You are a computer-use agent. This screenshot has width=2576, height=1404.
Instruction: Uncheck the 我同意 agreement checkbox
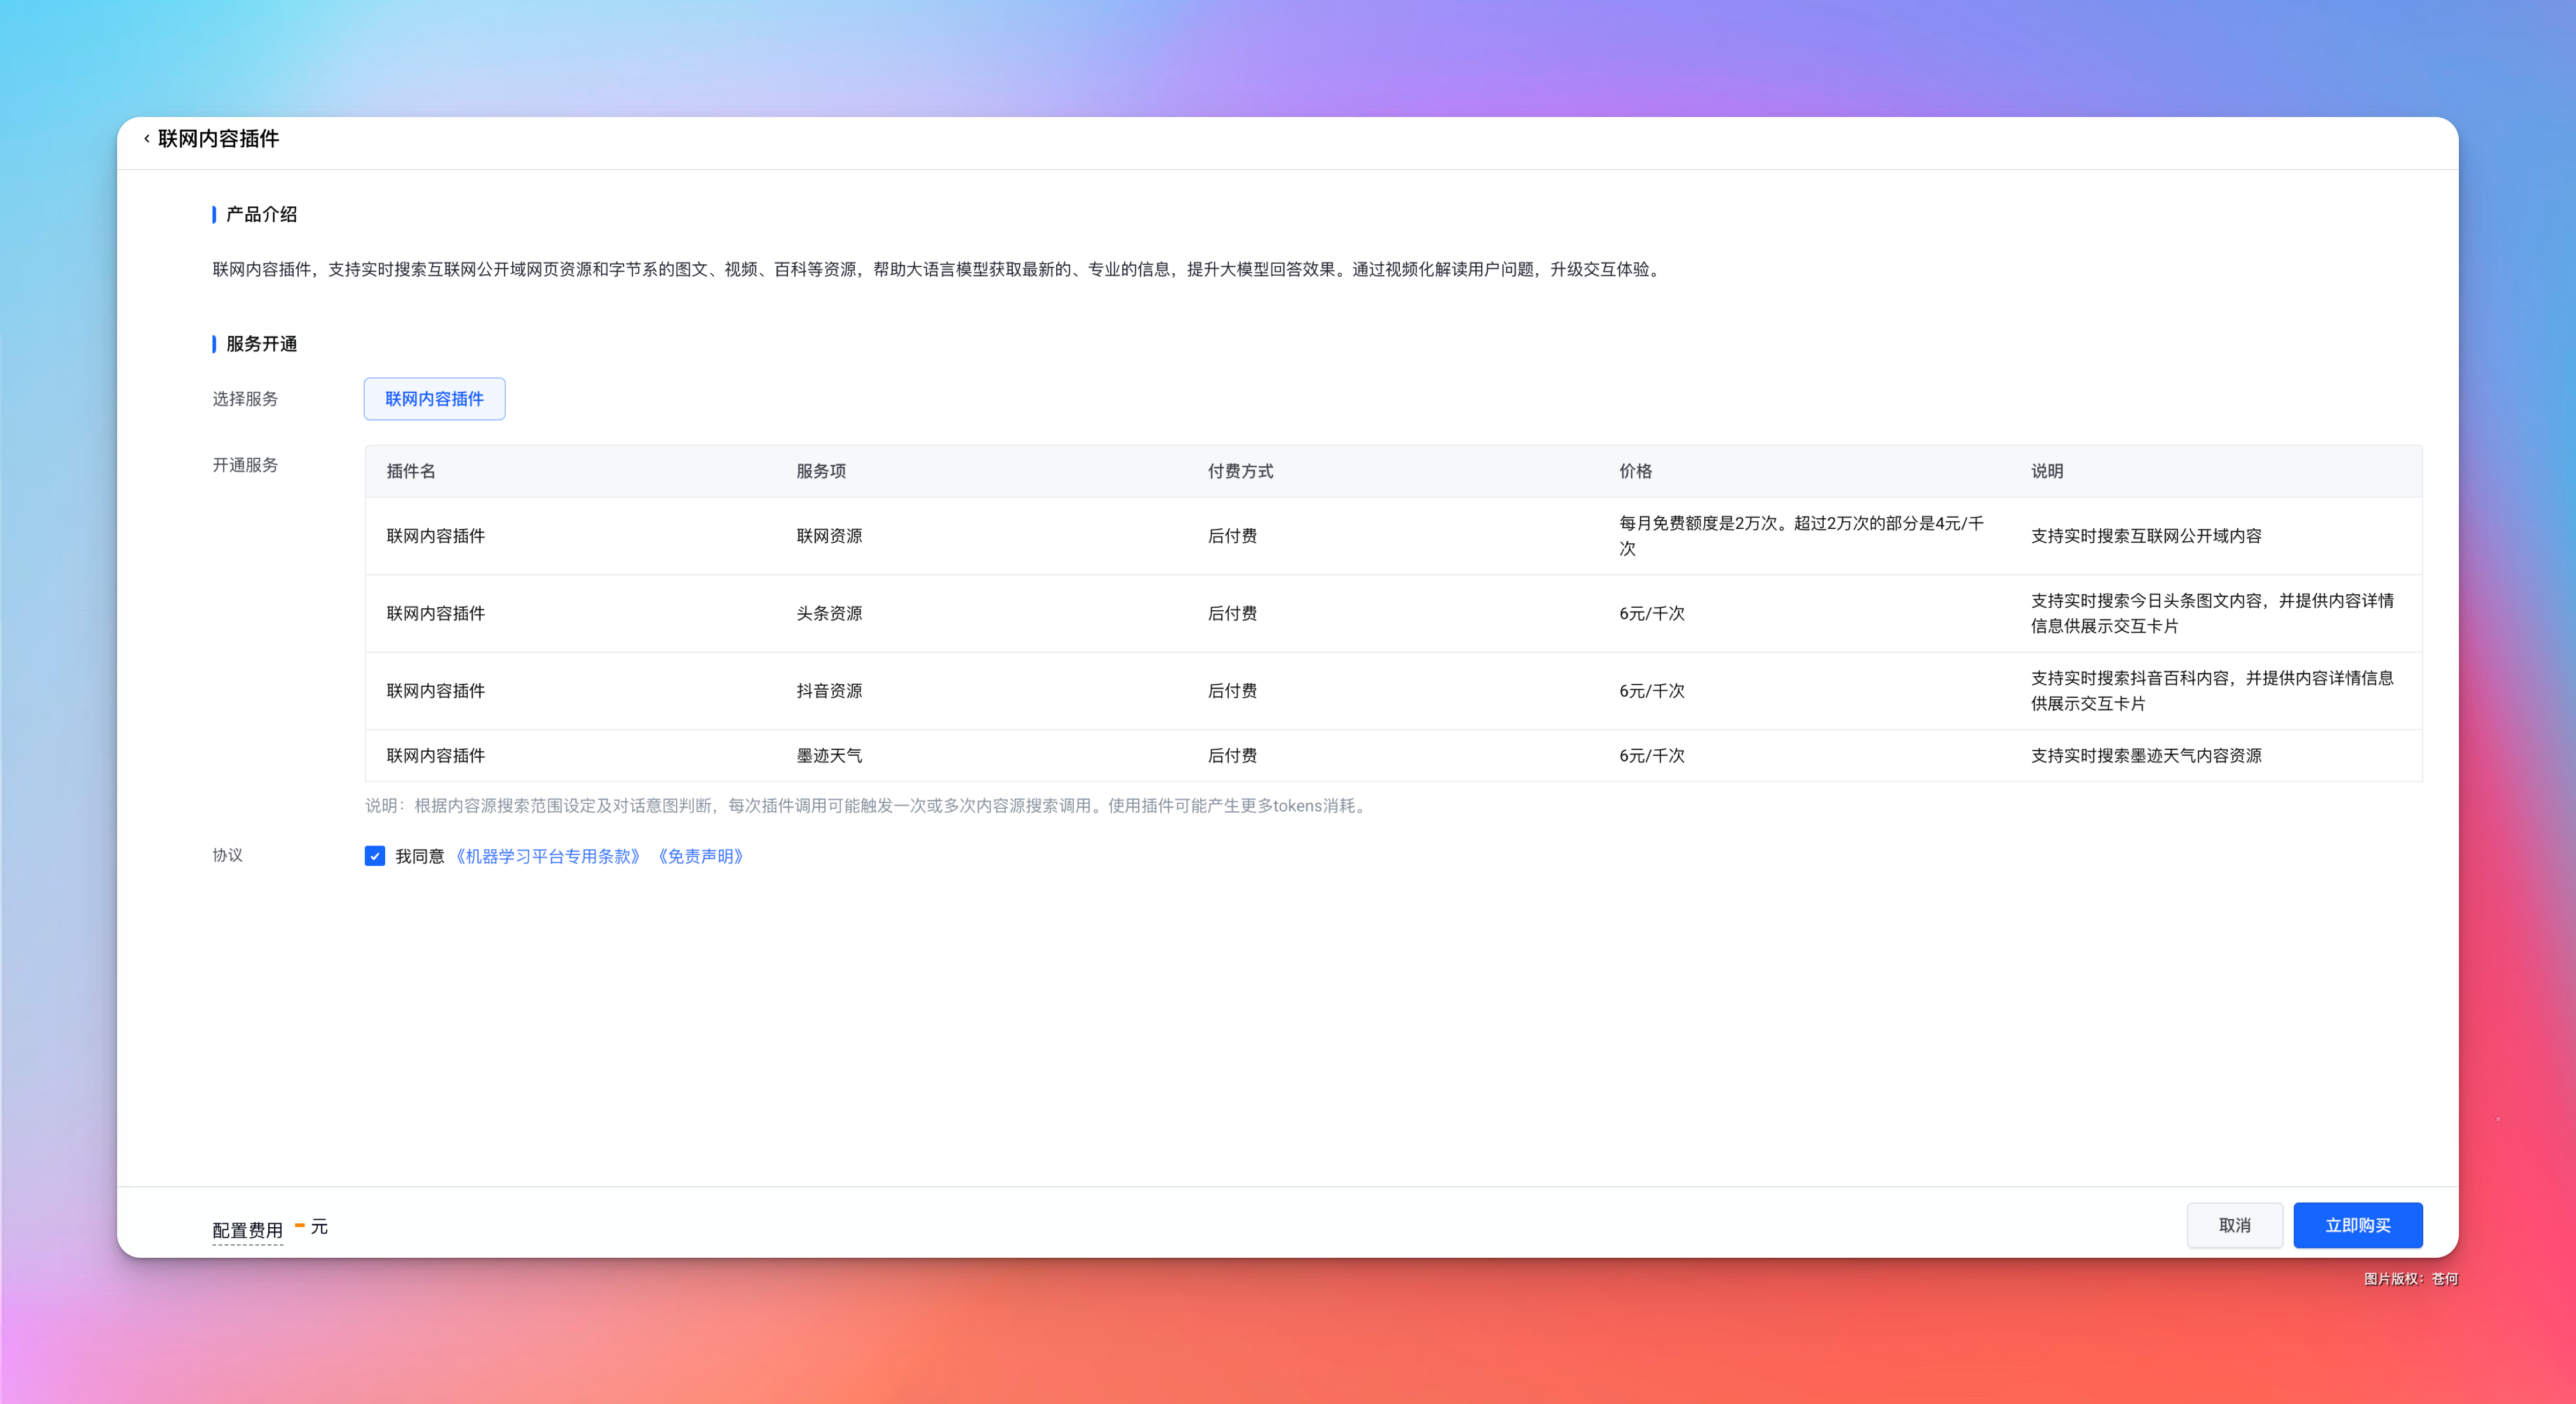[375, 856]
